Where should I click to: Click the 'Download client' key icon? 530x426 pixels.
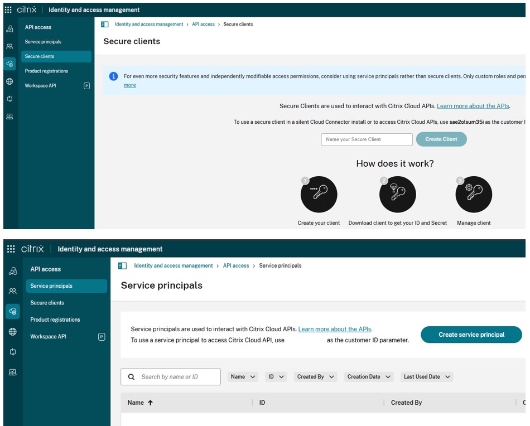pyautogui.click(x=397, y=195)
